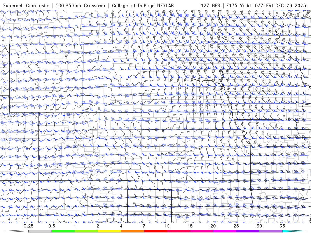Select the crimson segment between 10 and 15
The height and width of the screenshot is (233, 311).
point(178,231)
